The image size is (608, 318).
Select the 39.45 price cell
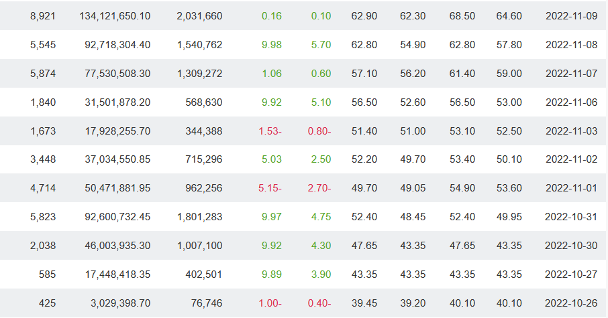click(x=364, y=303)
